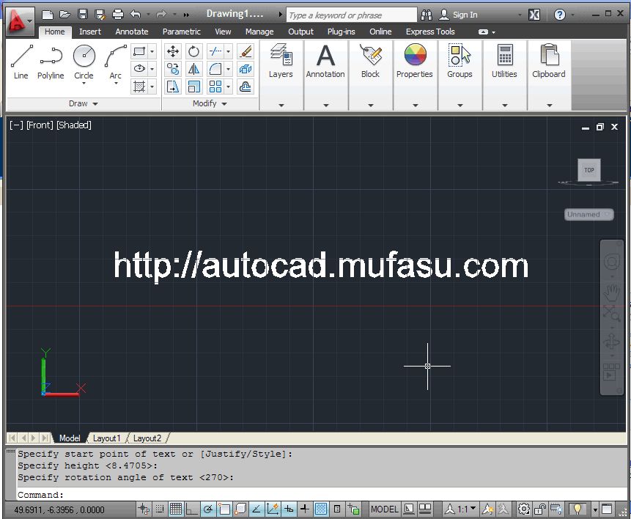
Task: Select the Polyline tool
Action: (51, 62)
